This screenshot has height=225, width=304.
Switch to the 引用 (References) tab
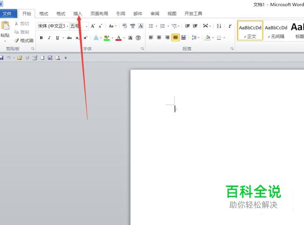pos(121,14)
